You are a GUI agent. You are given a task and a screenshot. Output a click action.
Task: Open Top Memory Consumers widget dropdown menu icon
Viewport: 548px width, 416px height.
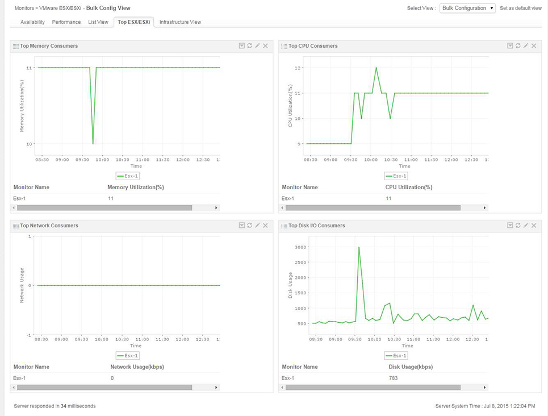point(241,46)
